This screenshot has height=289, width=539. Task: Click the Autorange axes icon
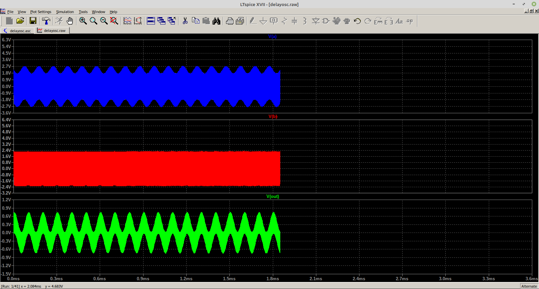[x=138, y=21]
